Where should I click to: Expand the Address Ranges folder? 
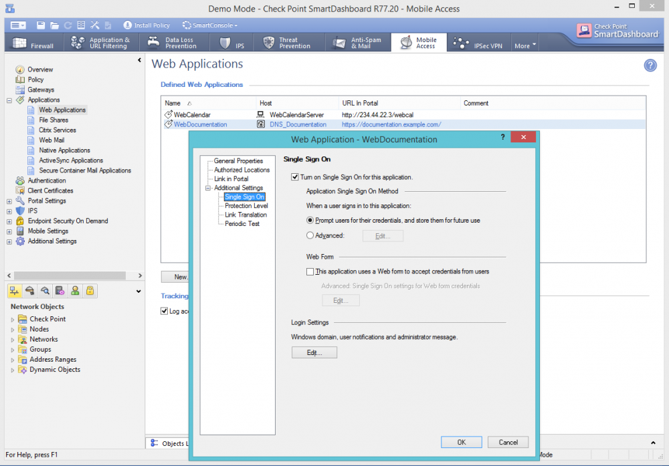pyautogui.click(x=12, y=360)
